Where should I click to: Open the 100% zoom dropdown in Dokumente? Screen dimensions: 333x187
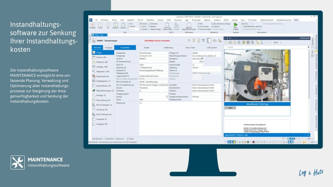[276, 43]
